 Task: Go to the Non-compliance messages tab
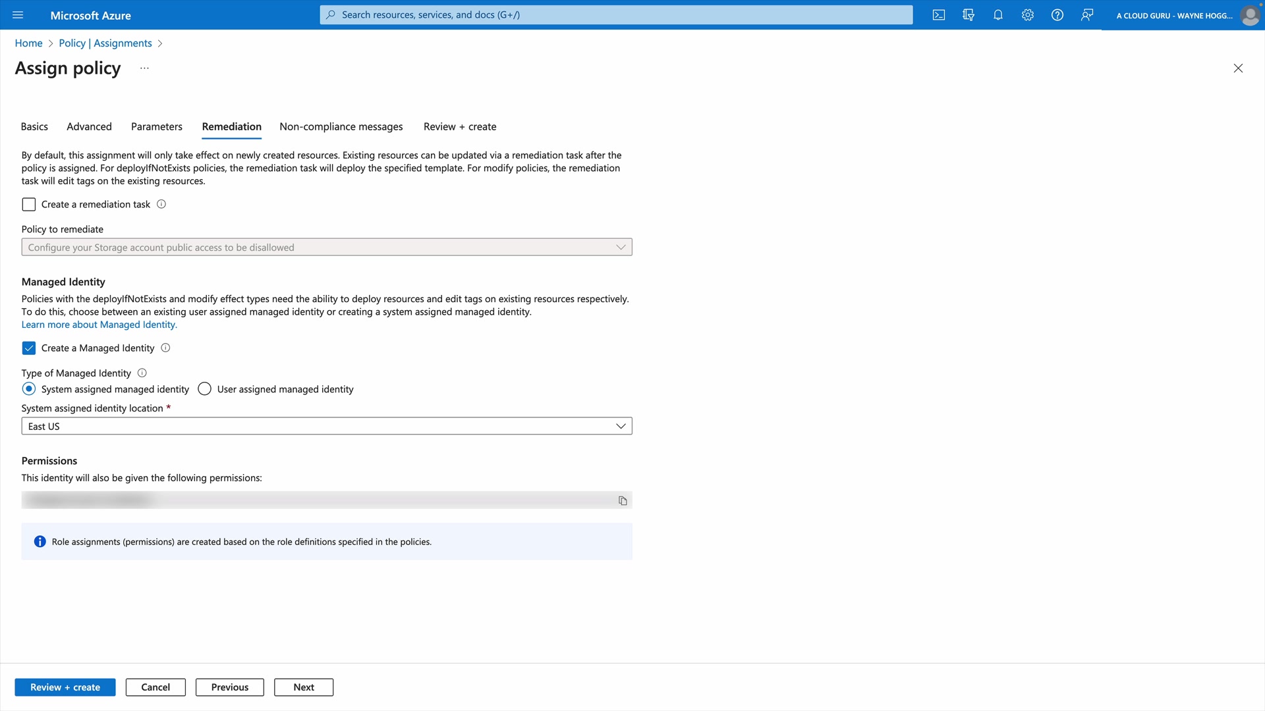coord(341,126)
